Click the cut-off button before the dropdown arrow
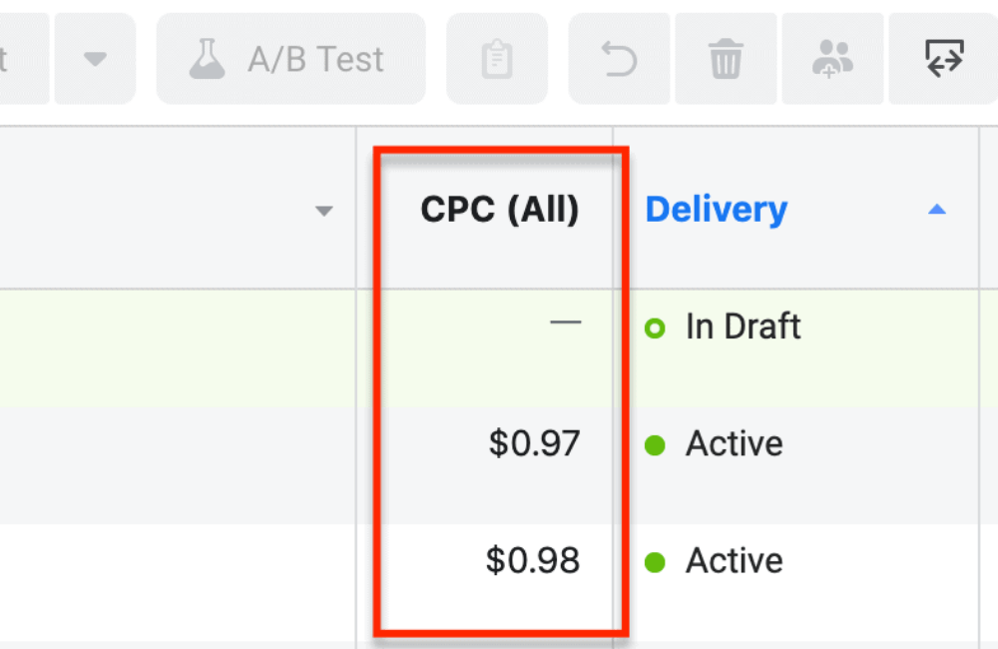Viewport: 998px width, 649px height. 20,60
